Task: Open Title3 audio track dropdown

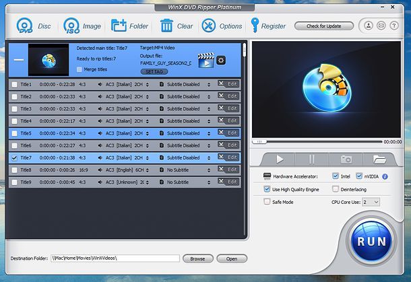Action: coord(148,109)
